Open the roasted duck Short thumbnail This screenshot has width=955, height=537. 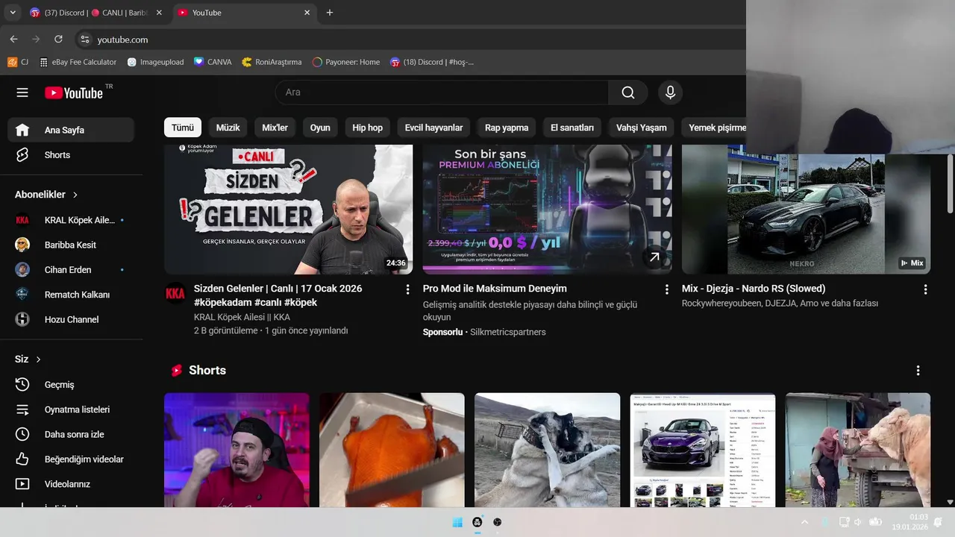click(x=392, y=450)
